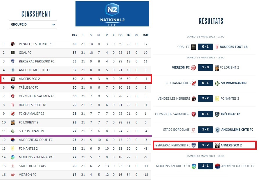Click the Bergerac vs Angers 1-2 score
The image size is (259, 181).
(x=205, y=145)
